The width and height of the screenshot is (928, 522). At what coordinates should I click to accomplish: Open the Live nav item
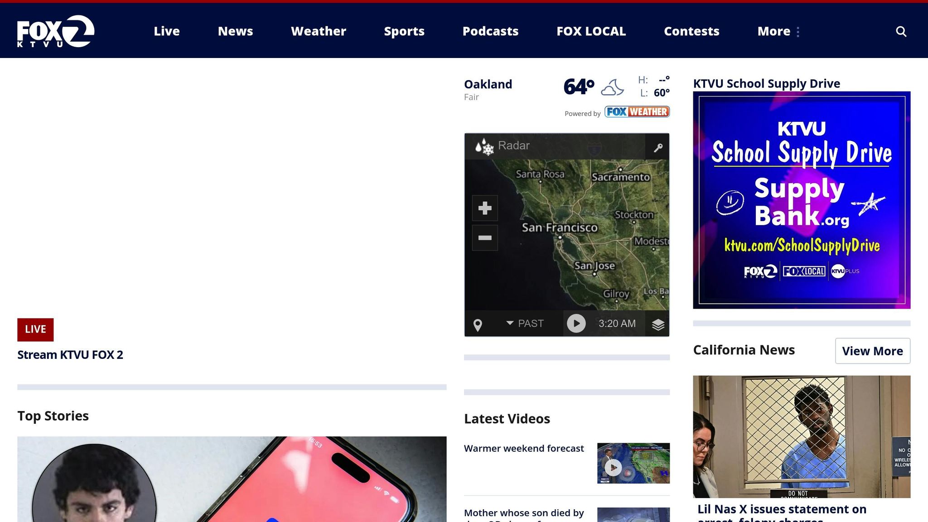167,31
